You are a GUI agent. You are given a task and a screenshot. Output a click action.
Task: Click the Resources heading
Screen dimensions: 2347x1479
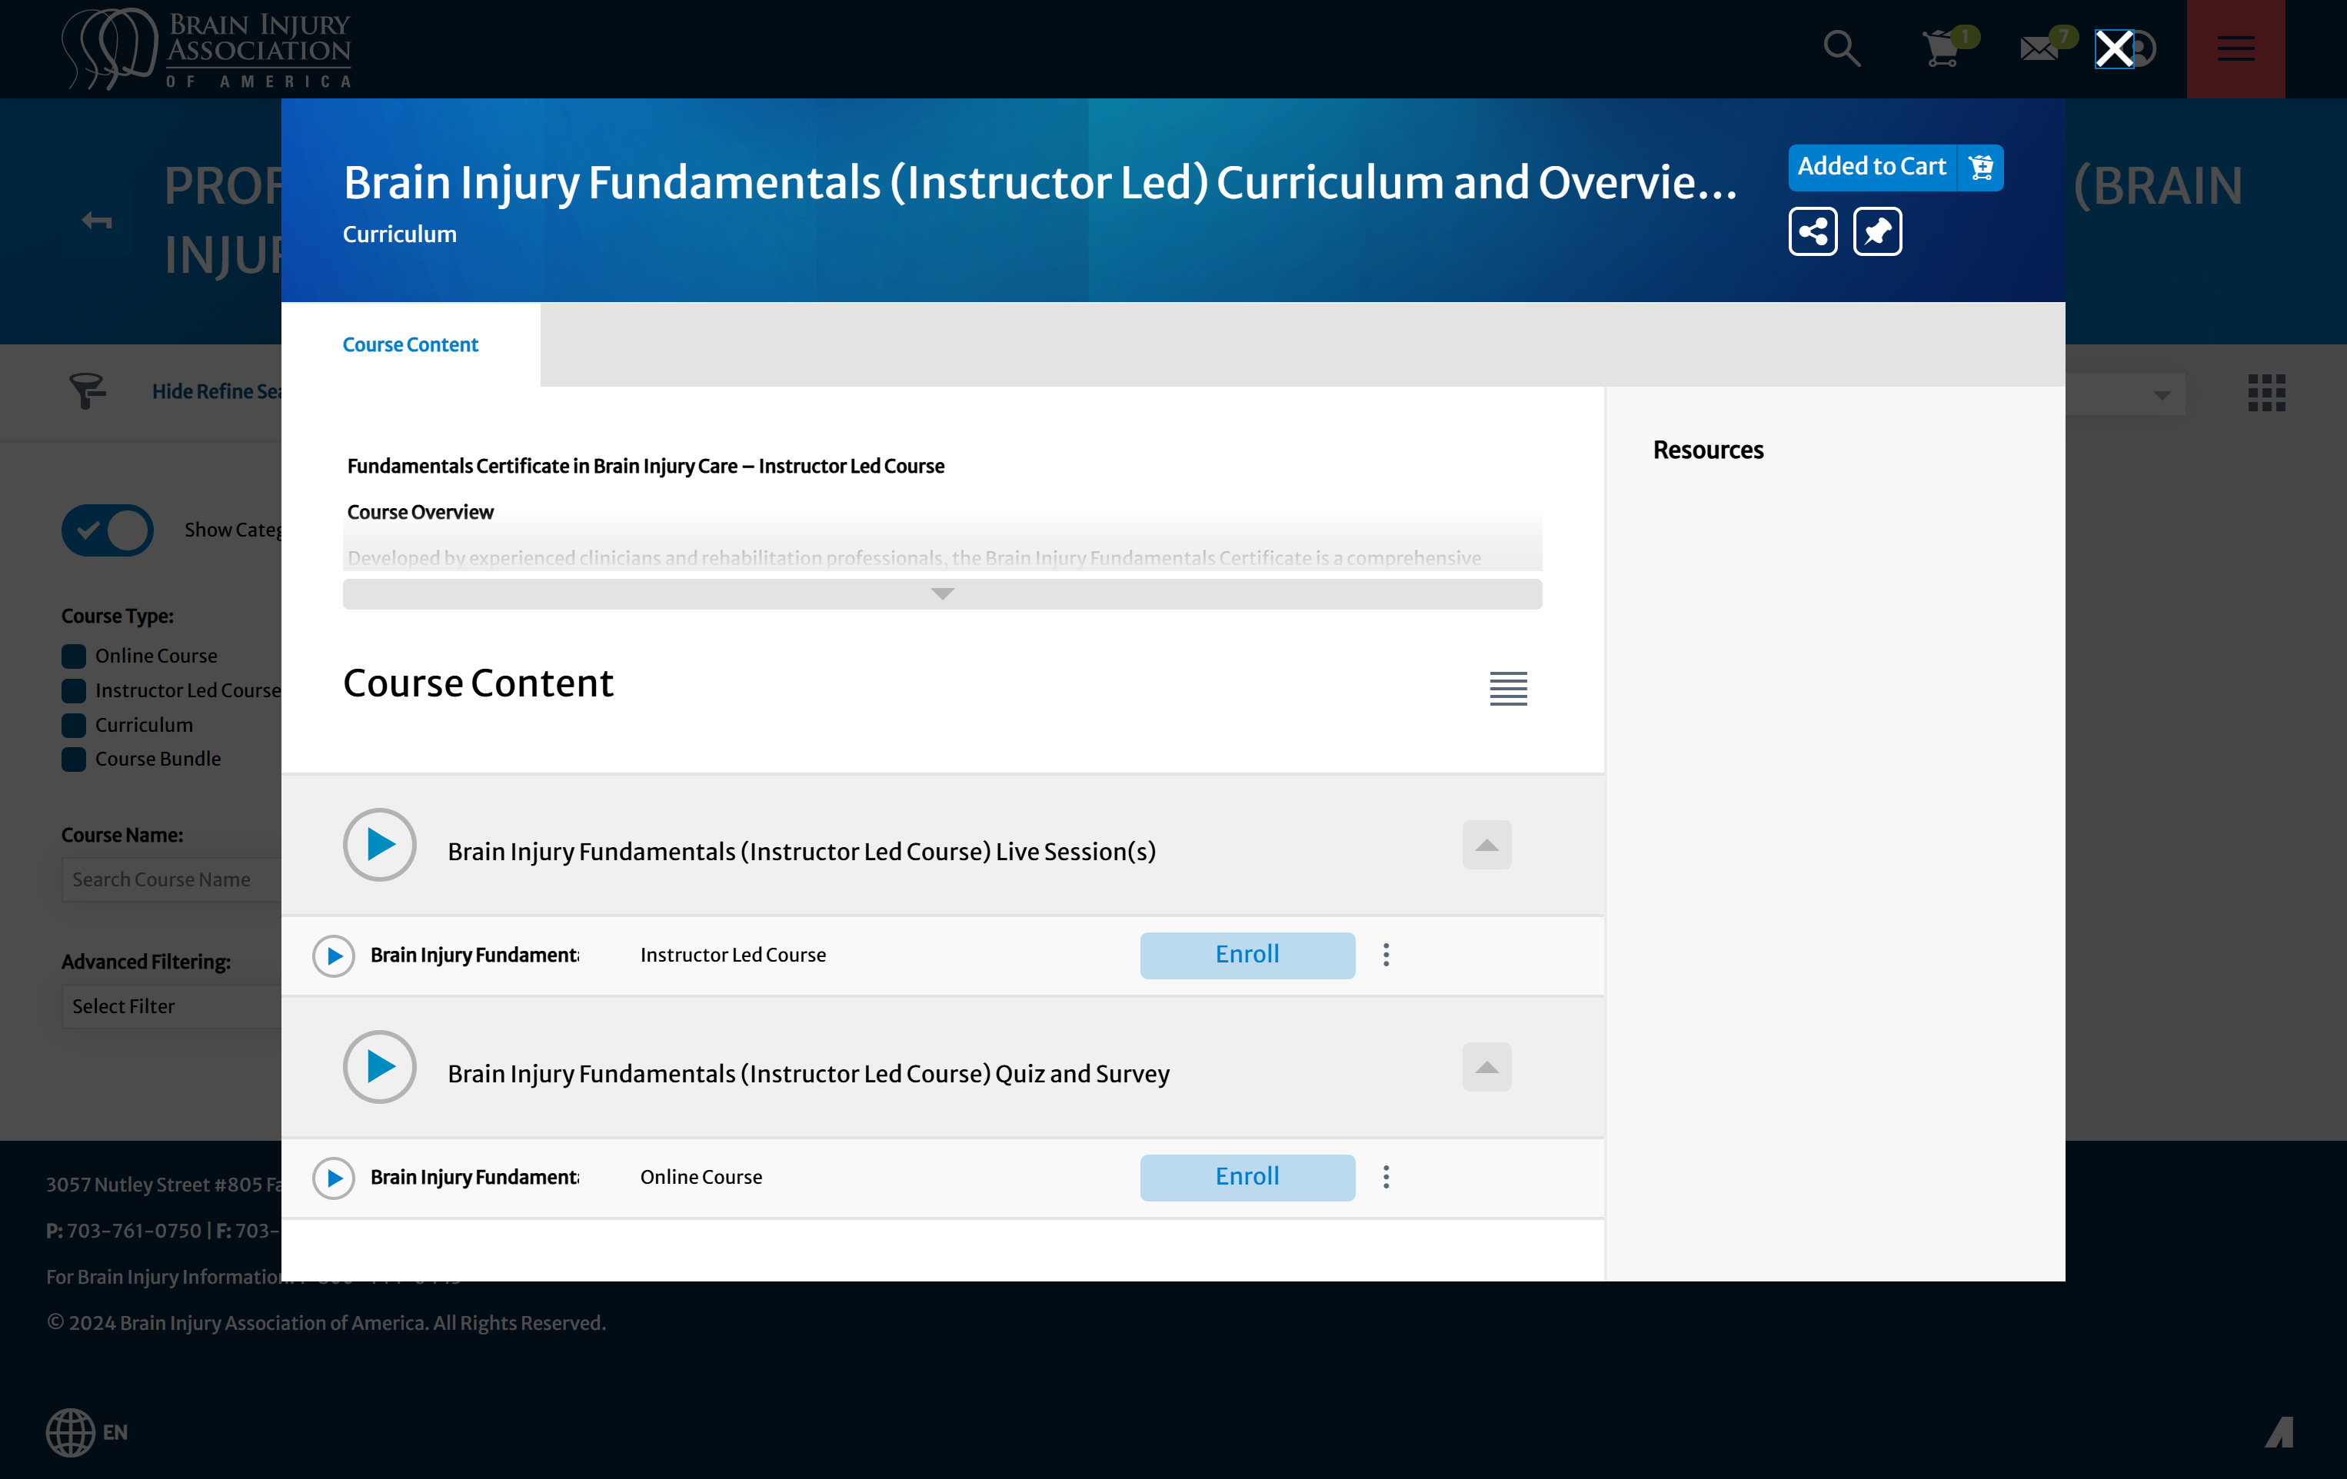(1708, 450)
